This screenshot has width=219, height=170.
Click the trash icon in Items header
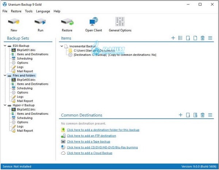coord(203,38)
